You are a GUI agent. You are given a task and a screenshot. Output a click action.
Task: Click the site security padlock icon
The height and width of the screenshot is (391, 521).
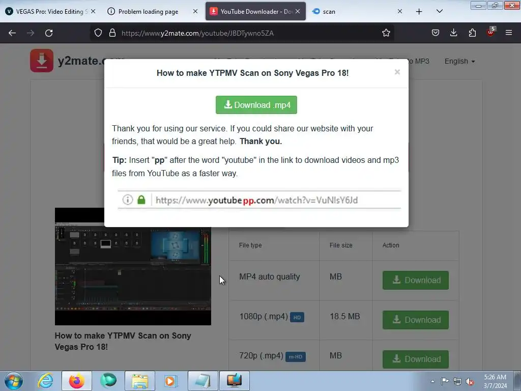click(112, 33)
